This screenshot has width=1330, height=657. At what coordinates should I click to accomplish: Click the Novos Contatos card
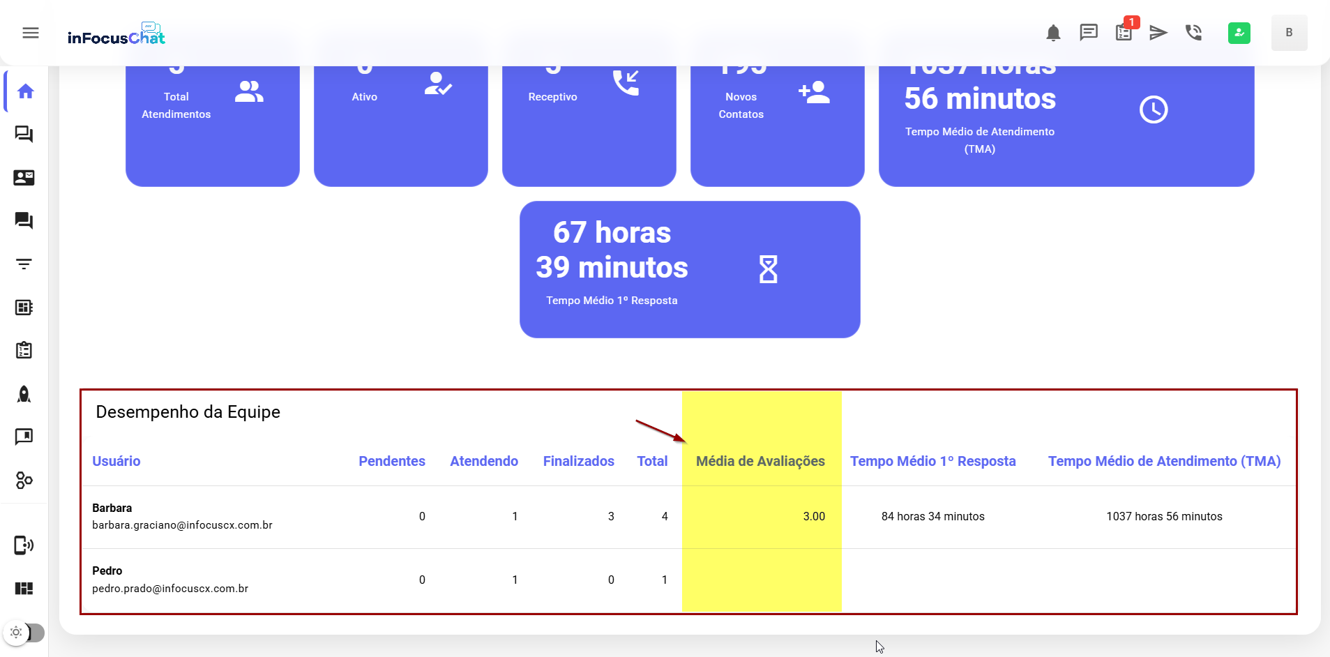[x=777, y=122]
